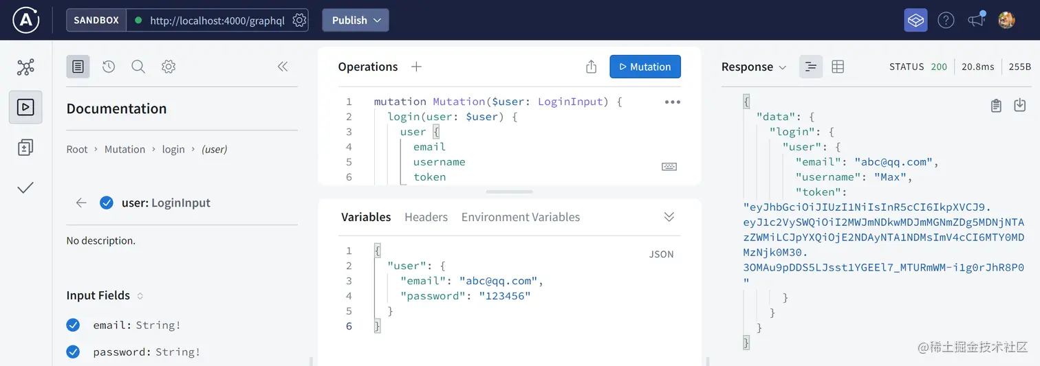The image size is (1040, 366).
Task: Share the current operation
Action: (x=591, y=67)
